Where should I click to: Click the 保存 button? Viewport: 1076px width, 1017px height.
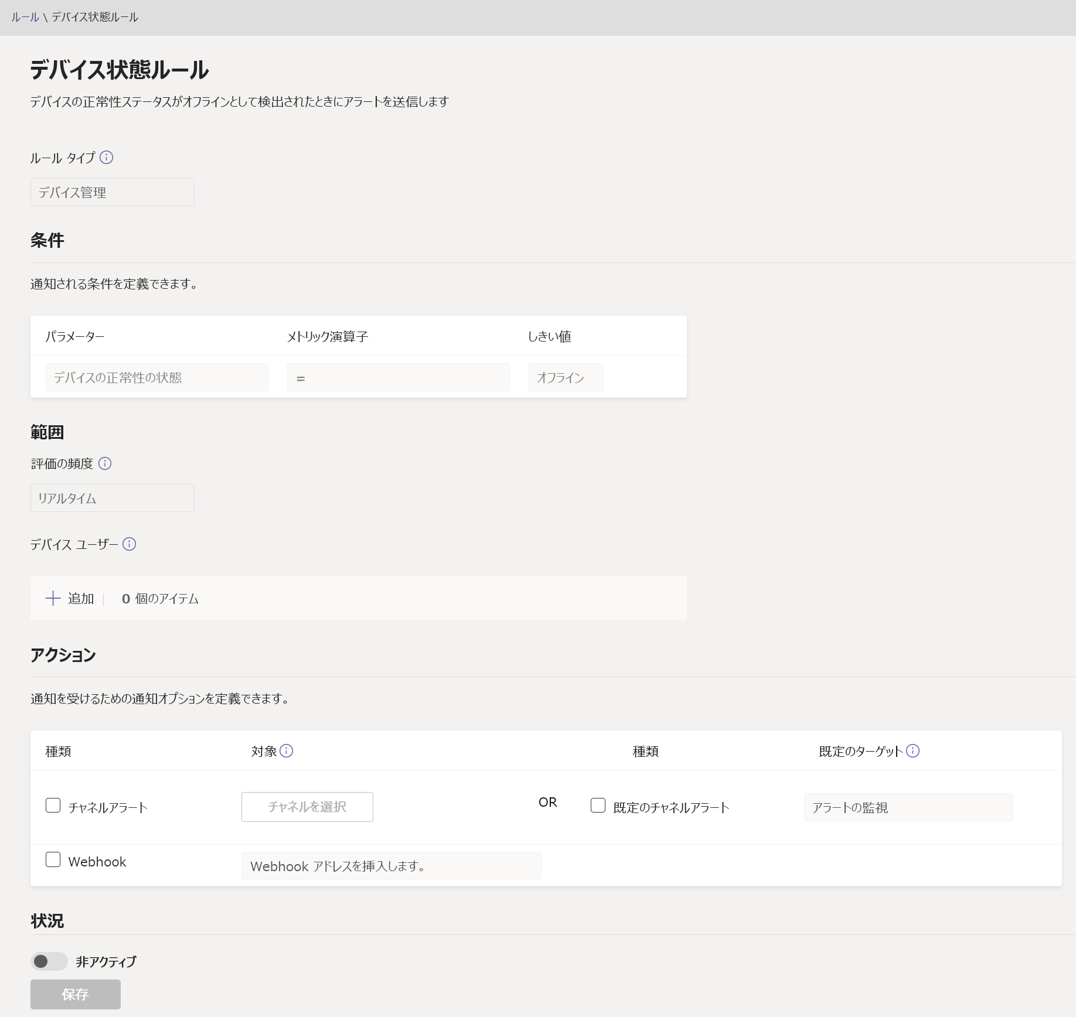[76, 994]
